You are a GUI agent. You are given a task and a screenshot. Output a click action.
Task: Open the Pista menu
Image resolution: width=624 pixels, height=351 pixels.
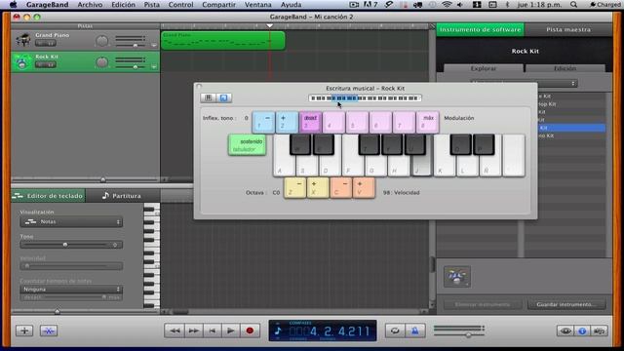(151, 5)
